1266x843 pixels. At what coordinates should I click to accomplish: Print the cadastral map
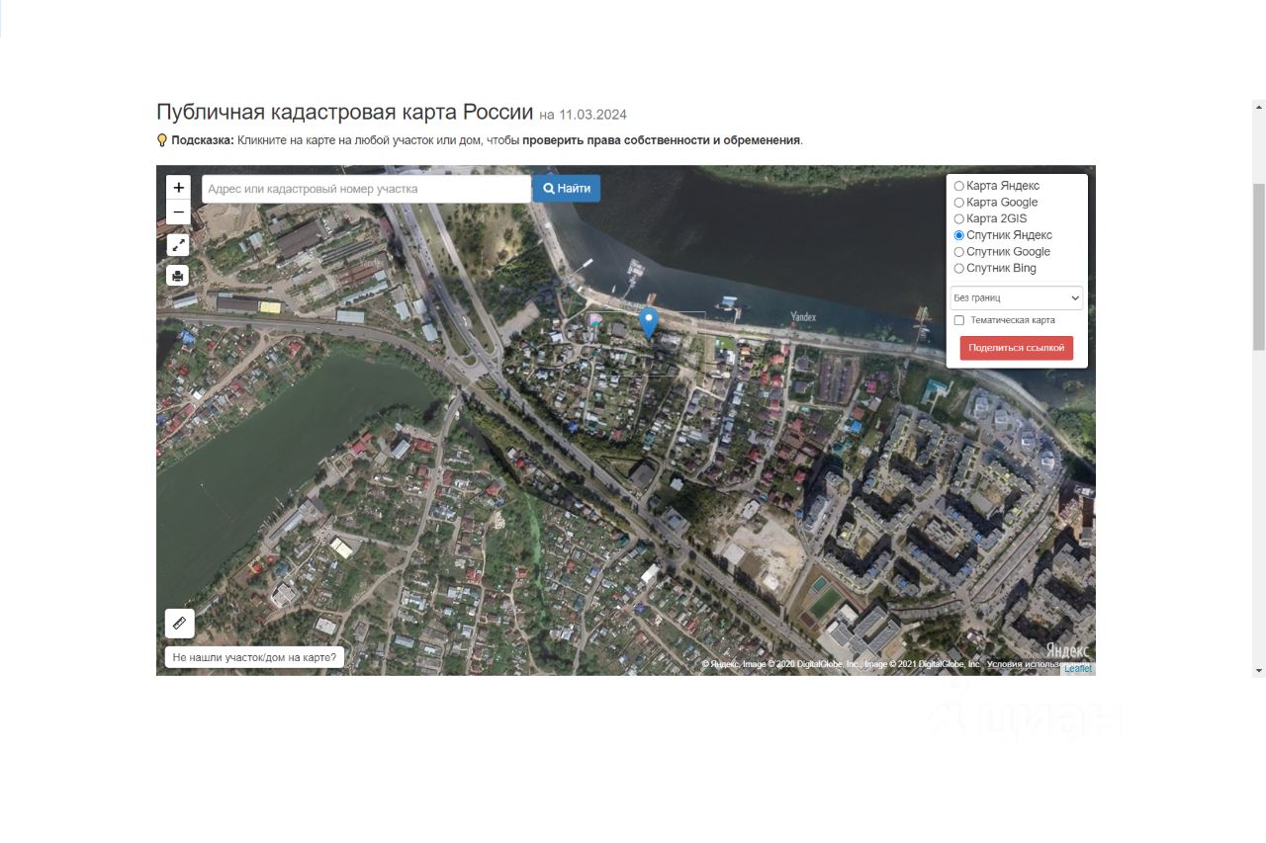pos(178,276)
